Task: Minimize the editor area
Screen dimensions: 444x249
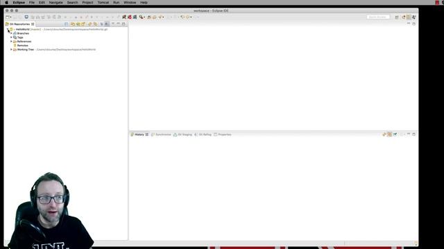Action: point(409,24)
